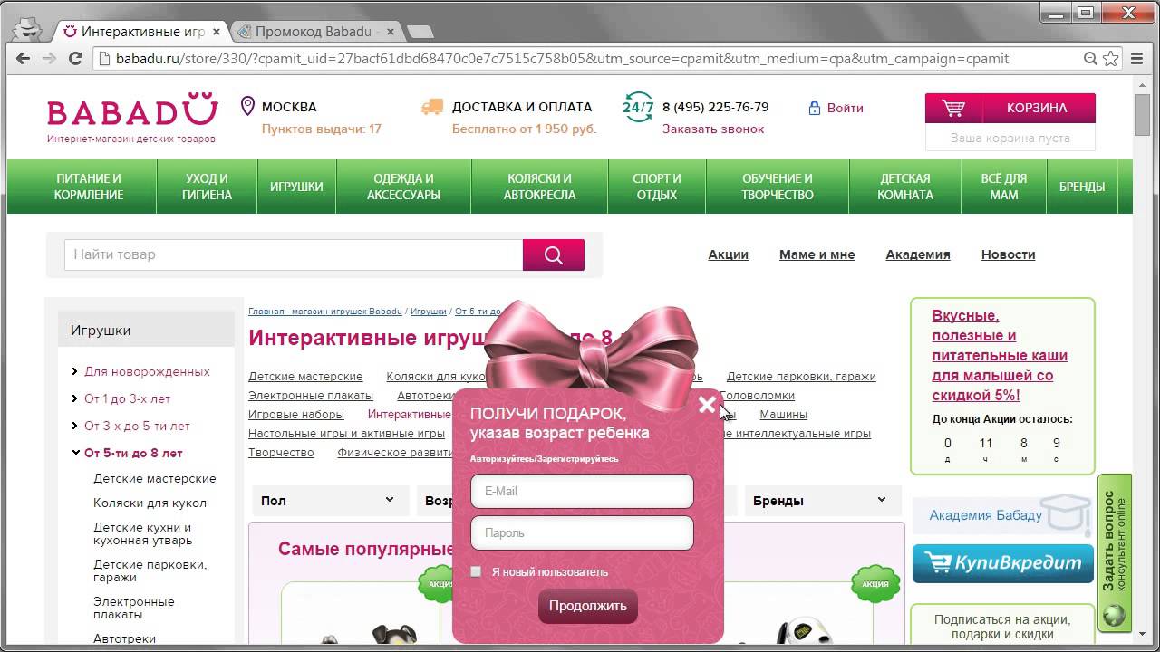Screen dimensions: 1160x652
Task: Open the Новости link
Action: 1008,254
